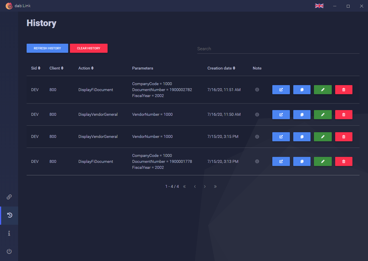
Task: Open the link icon in left sidebar
Action: [x=9, y=197]
